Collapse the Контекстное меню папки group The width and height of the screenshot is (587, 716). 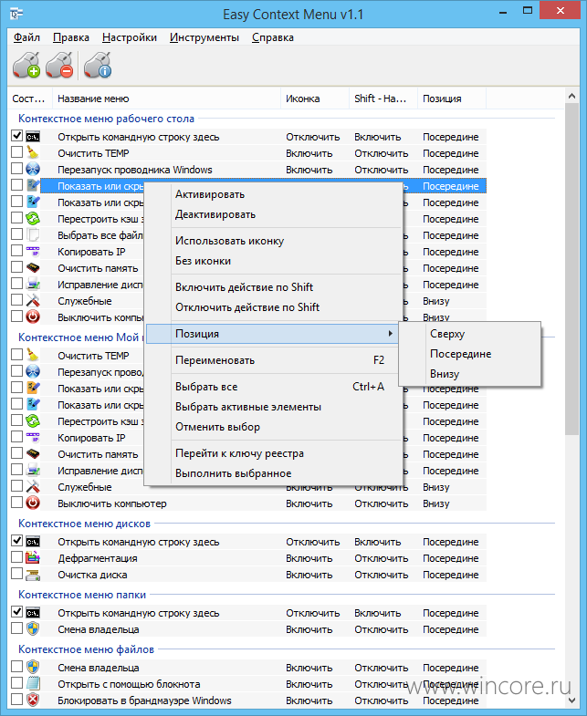(82, 595)
